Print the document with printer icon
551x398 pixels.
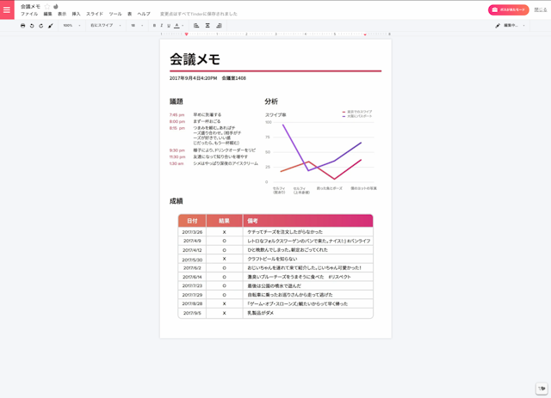tap(23, 26)
